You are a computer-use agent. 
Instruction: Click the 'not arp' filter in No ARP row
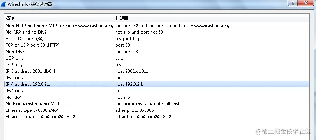point(123,97)
